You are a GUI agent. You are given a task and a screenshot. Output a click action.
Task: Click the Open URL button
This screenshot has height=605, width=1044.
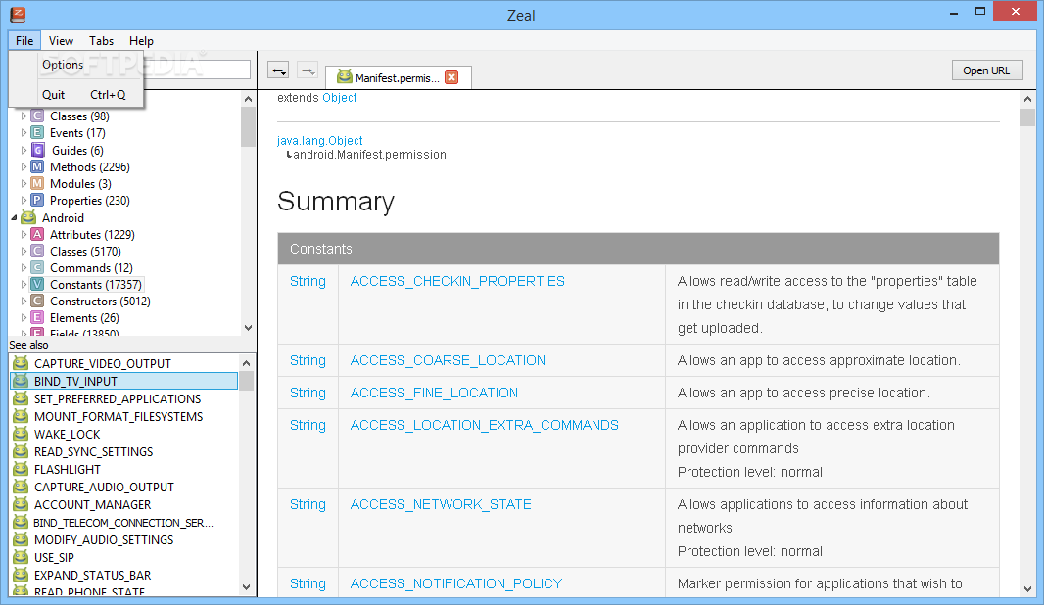coord(987,70)
